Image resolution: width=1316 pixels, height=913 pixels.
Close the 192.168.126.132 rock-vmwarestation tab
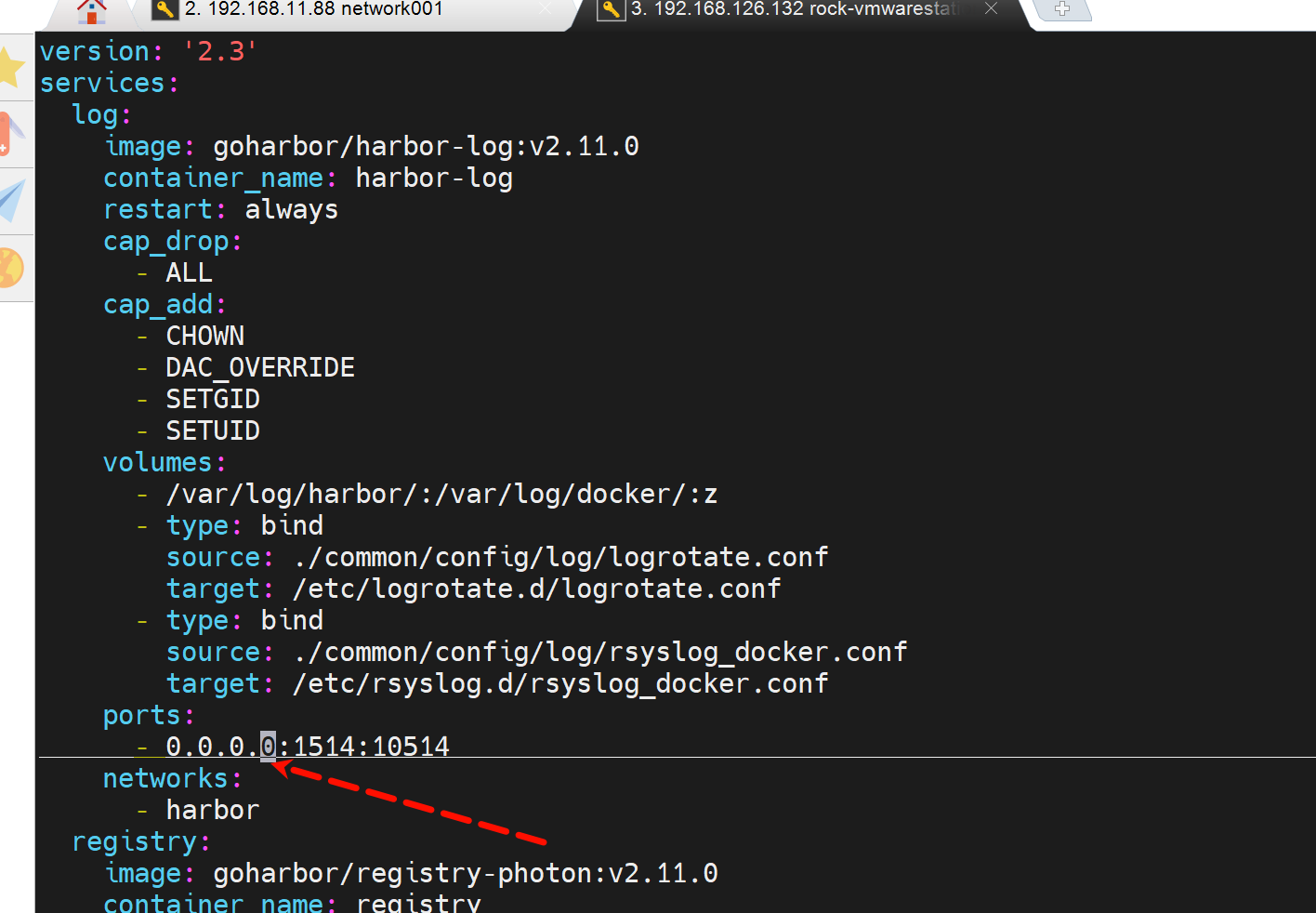tap(991, 8)
